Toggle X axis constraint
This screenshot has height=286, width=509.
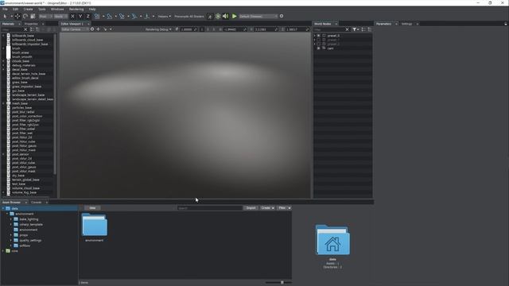(x=72, y=16)
